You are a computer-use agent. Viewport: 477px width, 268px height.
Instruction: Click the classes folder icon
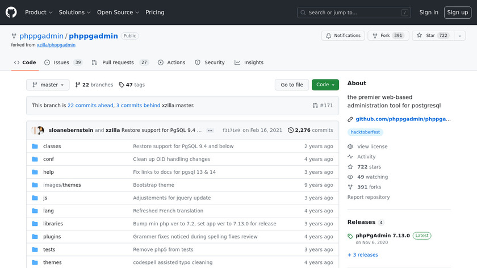(35, 146)
